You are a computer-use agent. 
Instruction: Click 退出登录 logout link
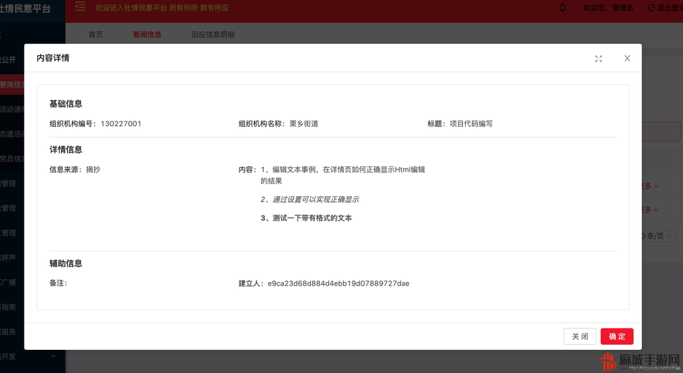click(x=666, y=8)
